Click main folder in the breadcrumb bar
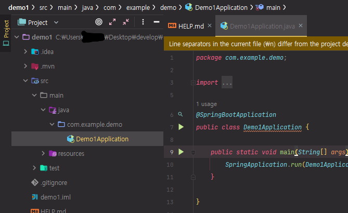The width and height of the screenshot is (348, 213). click(x=65, y=8)
